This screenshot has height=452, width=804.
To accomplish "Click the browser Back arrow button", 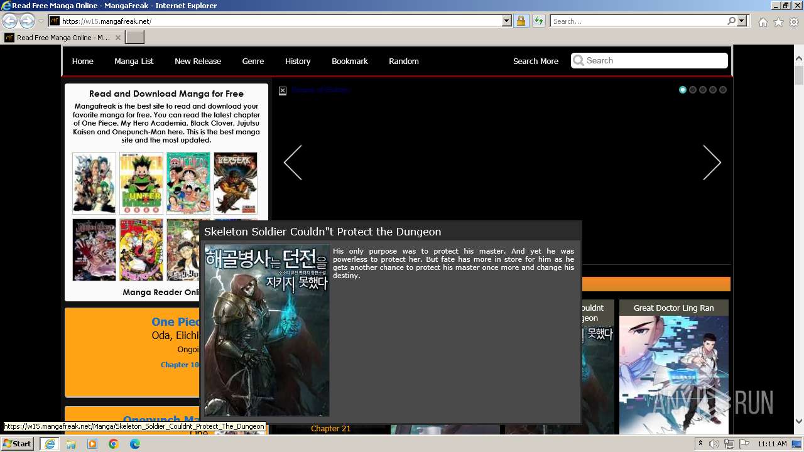I will (x=9, y=21).
